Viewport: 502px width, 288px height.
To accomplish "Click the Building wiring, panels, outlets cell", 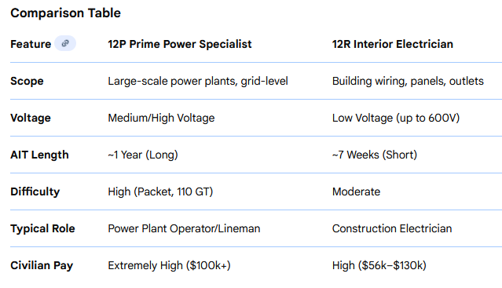I will click(x=408, y=81).
